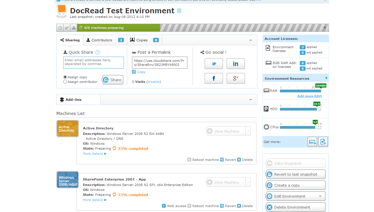The height and width of the screenshot is (212, 374).
Task: Collapse the Sharing panel chevron
Action: (250, 40)
